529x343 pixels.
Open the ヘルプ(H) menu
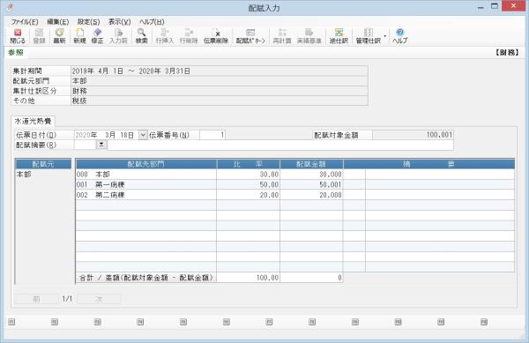point(152,22)
